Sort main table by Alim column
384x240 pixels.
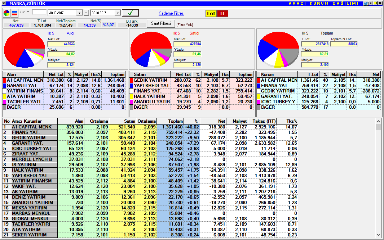click(x=71, y=121)
